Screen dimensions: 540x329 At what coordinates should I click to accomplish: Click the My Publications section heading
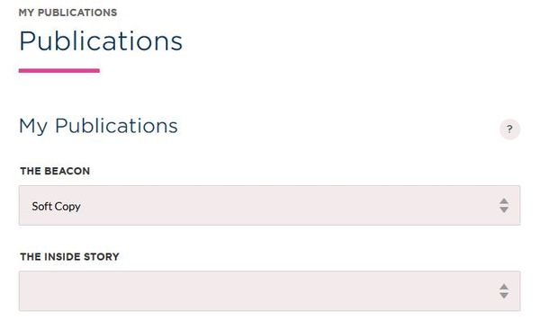pyautogui.click(x=98, y=126)
